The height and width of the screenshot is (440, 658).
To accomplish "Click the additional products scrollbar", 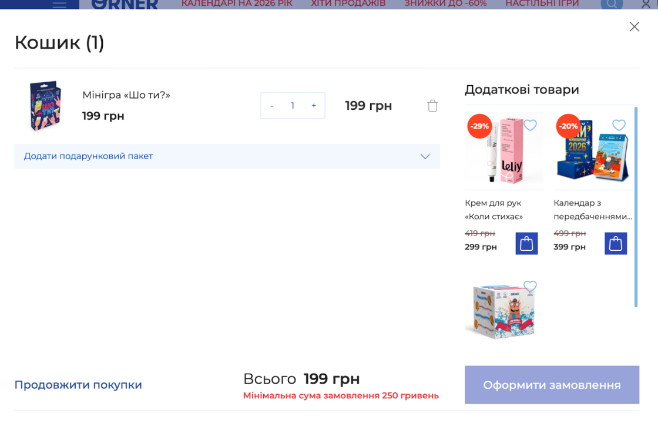I will 636,207.
